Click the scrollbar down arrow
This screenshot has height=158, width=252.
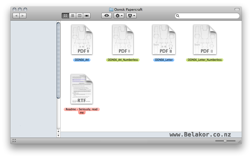pyautogui.click(x=58, y=135)
